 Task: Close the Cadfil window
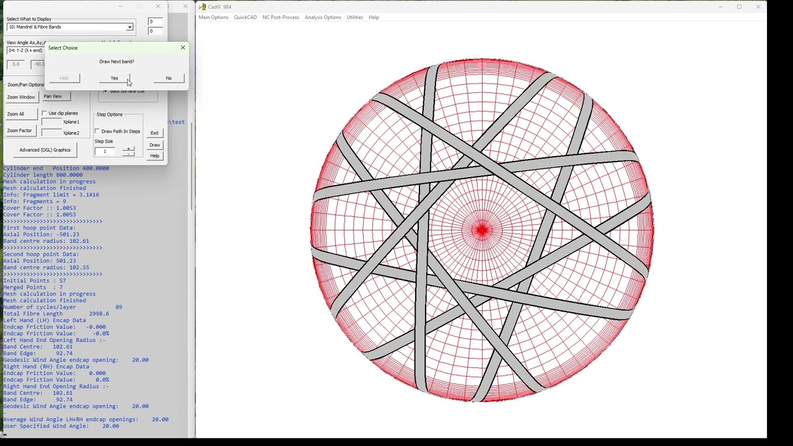point(758,7)
